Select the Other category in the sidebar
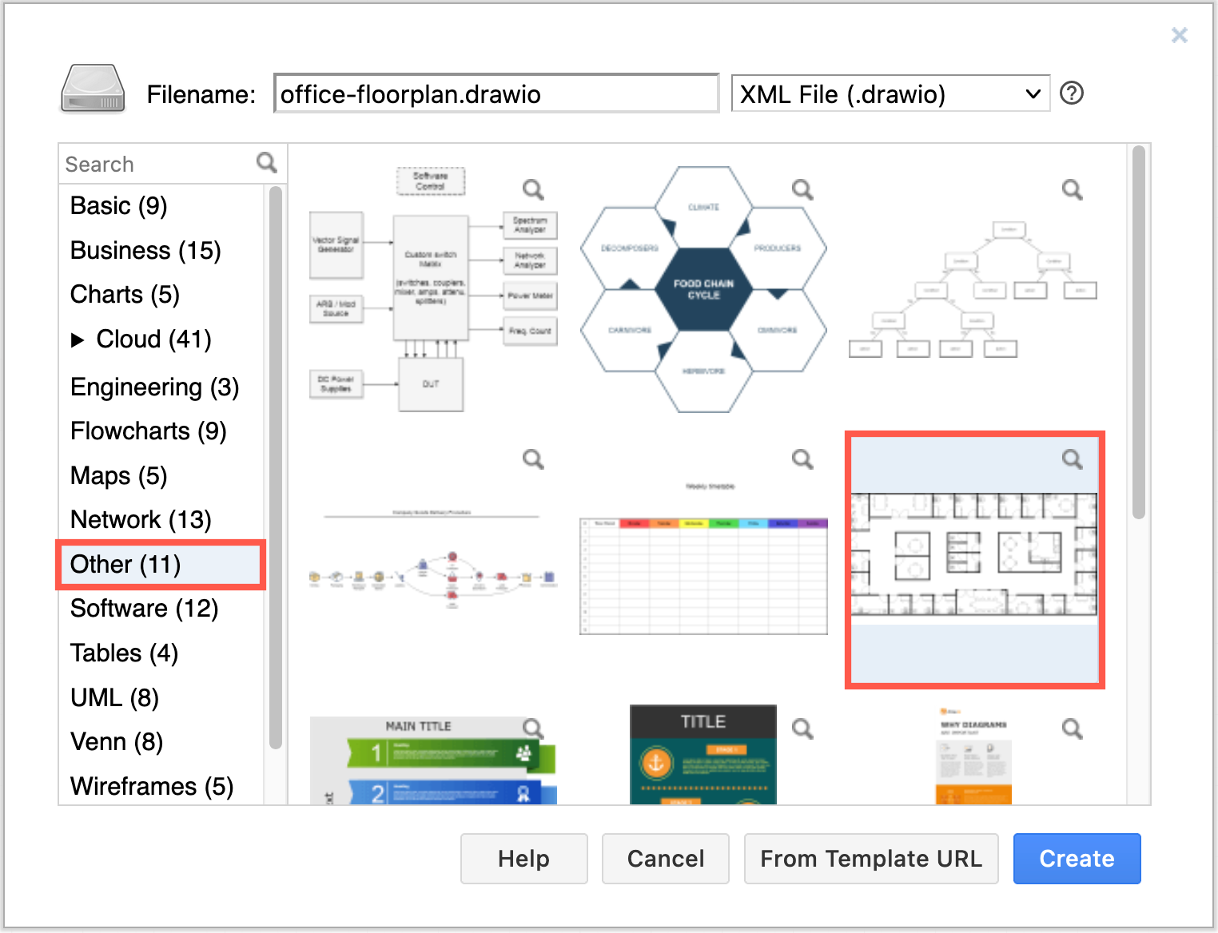Image resolution: width=1218 pixels, height=933 pixels. (x=124, y=564)
